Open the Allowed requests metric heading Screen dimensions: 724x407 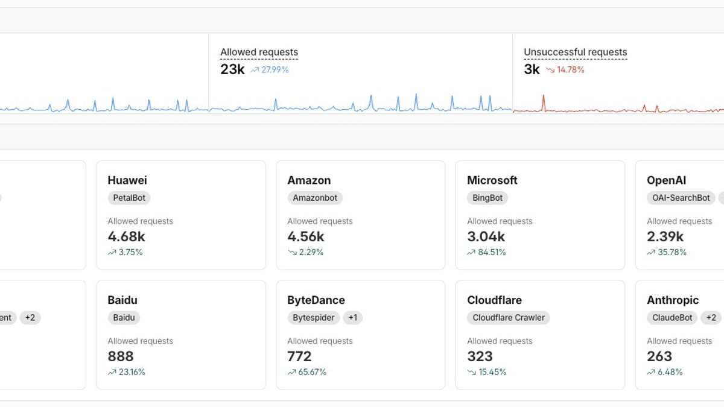pyautogui.click(x=259, y=52)
